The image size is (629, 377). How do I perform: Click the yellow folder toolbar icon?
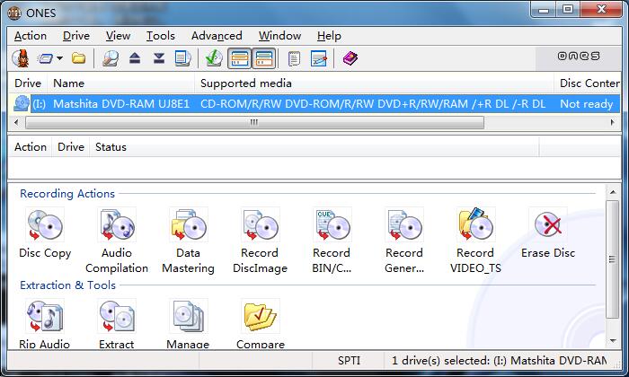pos(79,59)
